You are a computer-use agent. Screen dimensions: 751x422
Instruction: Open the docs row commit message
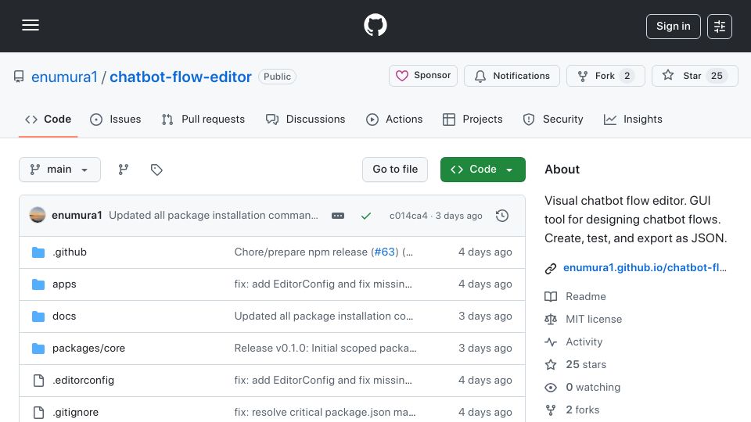pos(323,316)
